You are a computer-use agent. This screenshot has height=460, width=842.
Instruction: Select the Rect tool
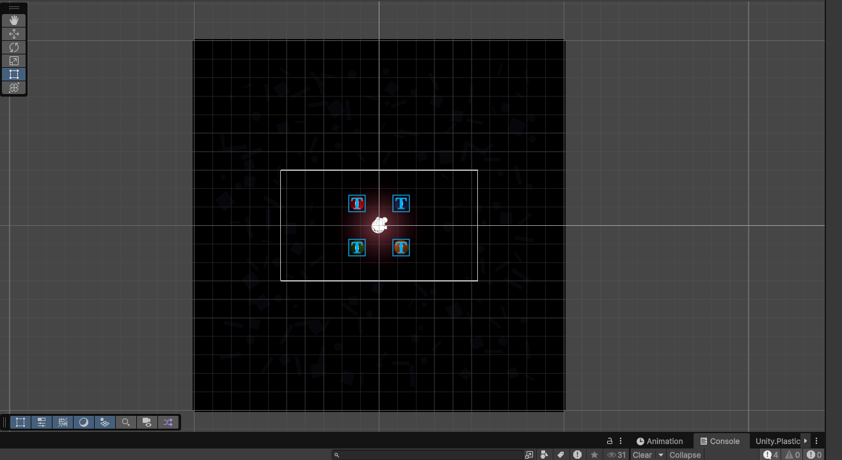pos(14,74)
